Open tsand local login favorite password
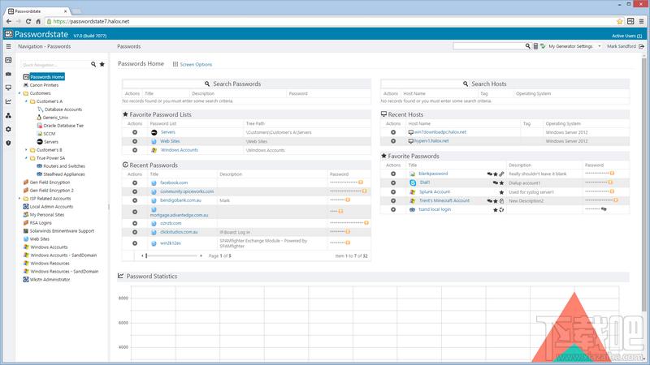This screenshot has height=365, width=650. click(x=435, y=209)
